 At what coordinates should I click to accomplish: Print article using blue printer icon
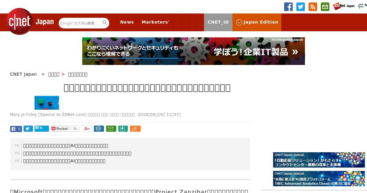coord(99,129)
